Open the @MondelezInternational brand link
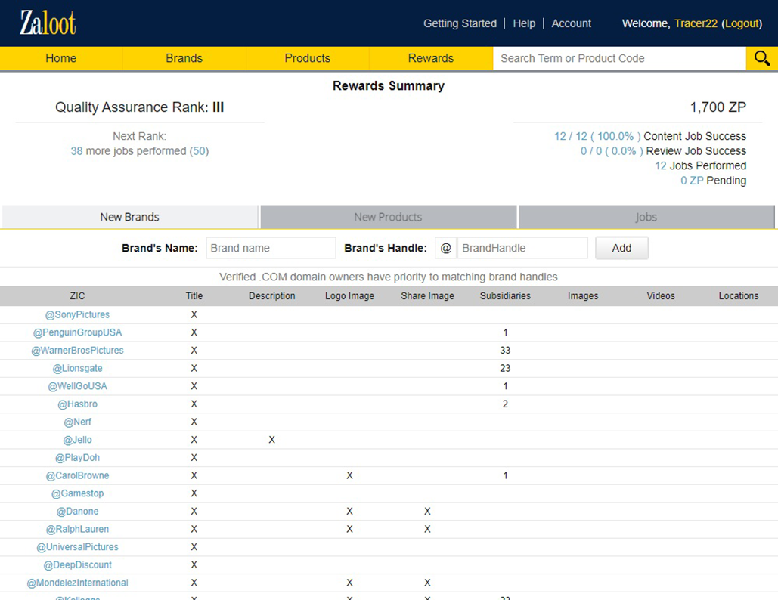The image size is (778, 600). (x=77, y=583)
